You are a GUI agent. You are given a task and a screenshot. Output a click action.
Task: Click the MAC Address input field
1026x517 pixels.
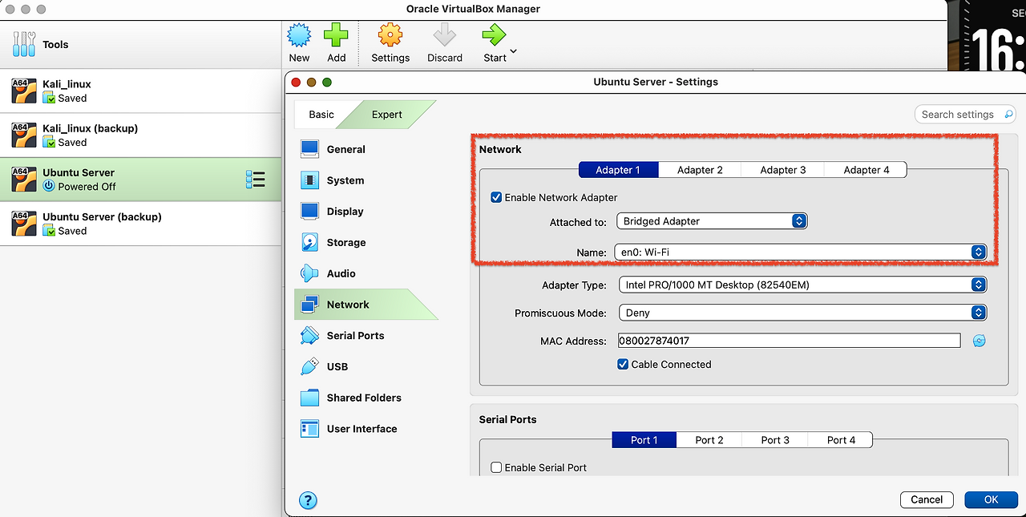[x=789, y=341]
